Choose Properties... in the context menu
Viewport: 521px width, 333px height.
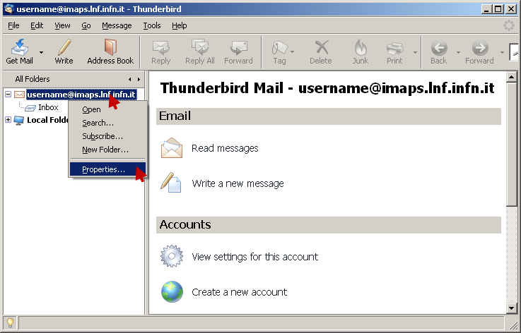click(x=108, y=169)
